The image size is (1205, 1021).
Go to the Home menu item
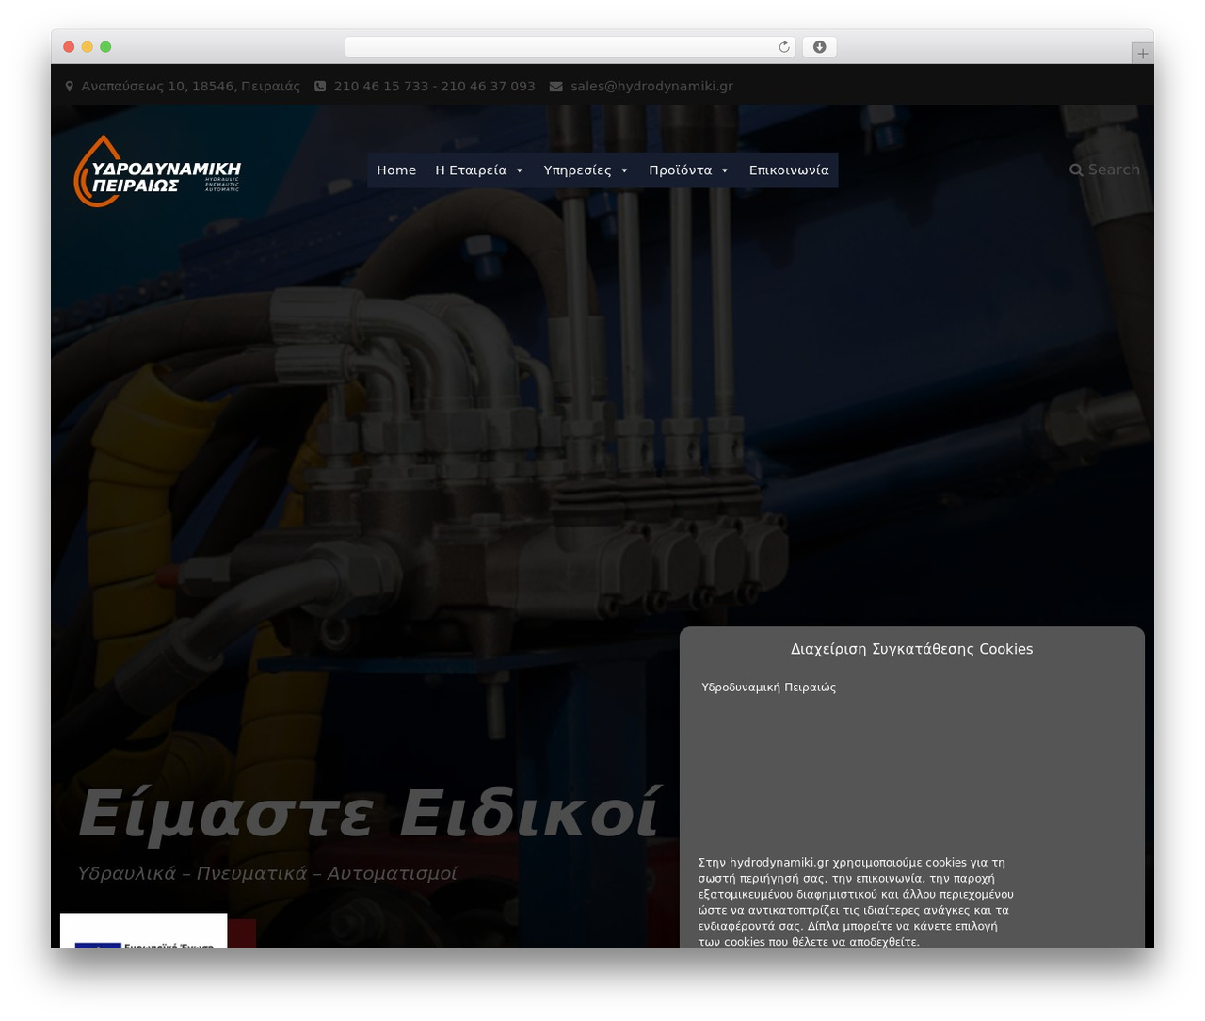396,170
